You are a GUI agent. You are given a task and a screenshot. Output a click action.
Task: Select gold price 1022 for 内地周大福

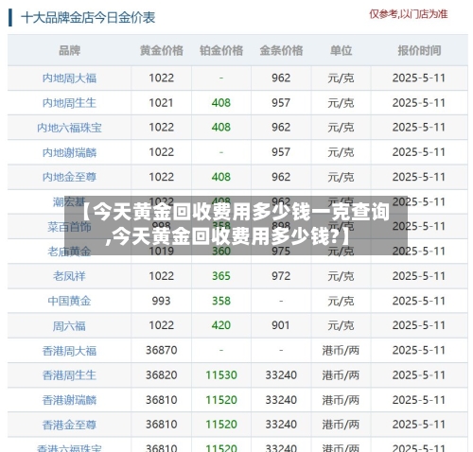pos(161,78)
